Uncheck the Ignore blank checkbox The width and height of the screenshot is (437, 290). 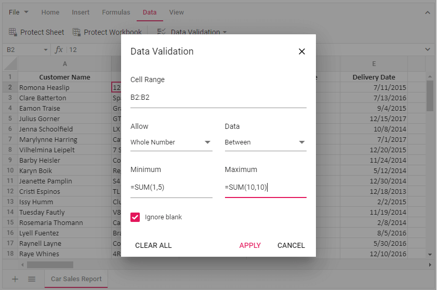pos(135,217)
